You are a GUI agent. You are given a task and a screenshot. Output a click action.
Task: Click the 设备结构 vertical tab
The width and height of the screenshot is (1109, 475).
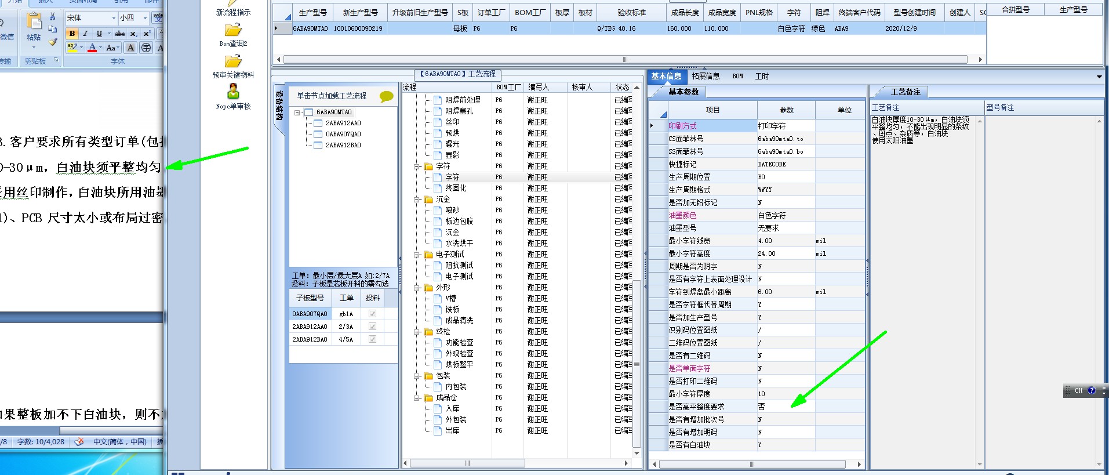pyautogui.click(x=279, y=107)
